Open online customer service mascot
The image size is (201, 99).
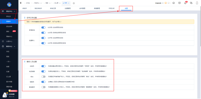tap(5, 95)
